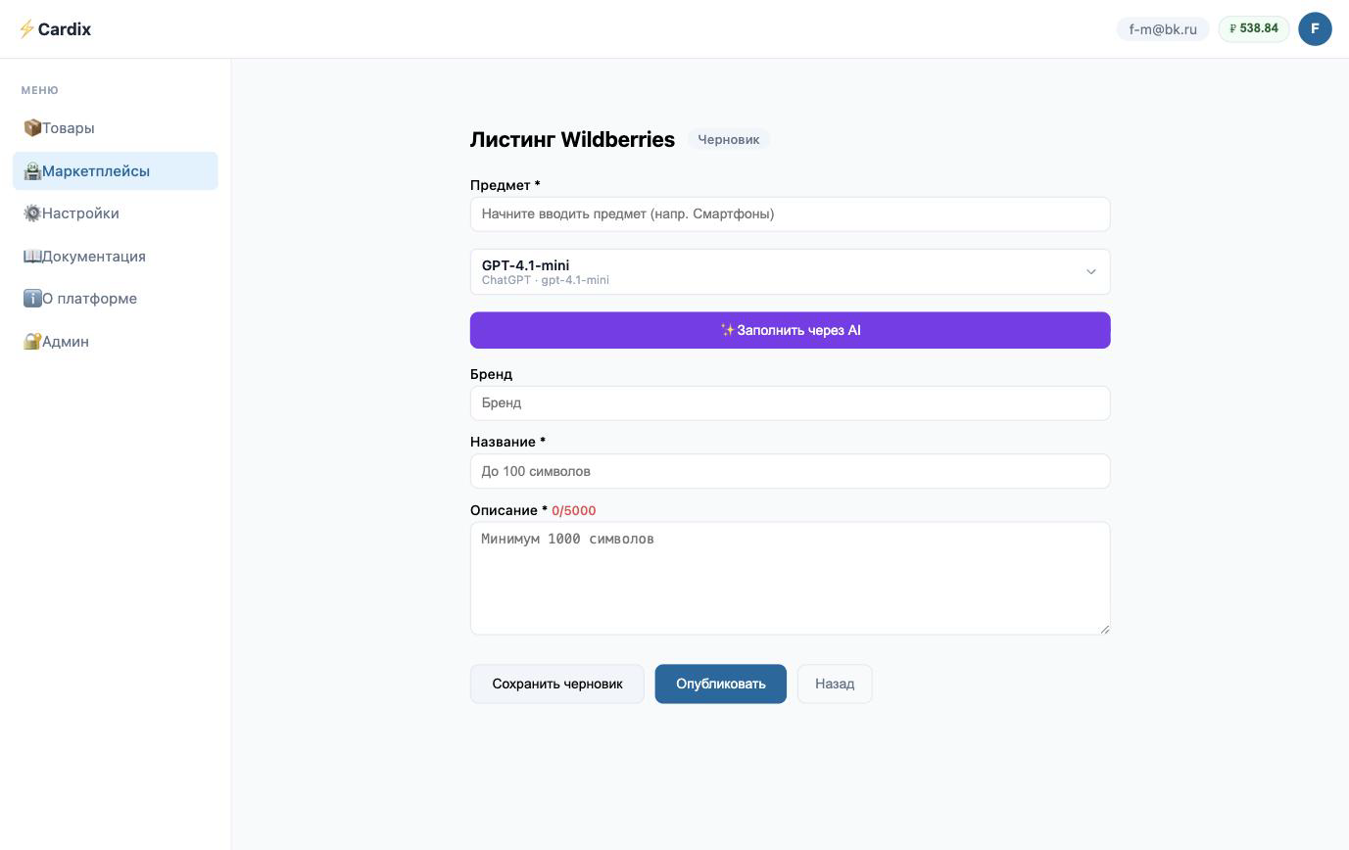Open Документация from the menu
Screen dimensions: 1349x850
point(115,257)
